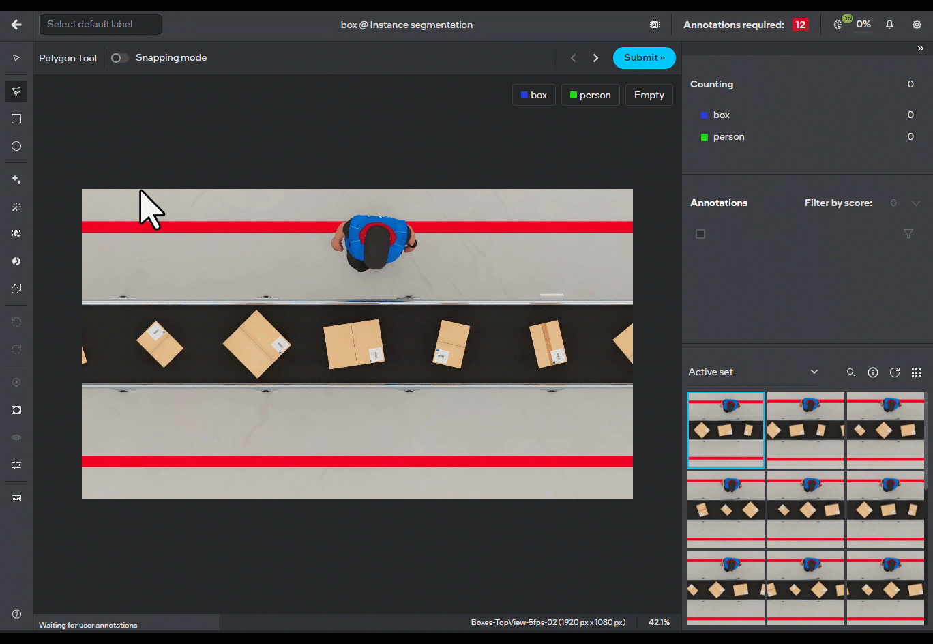Open the sparkle AI-assisted tool
Viewport: 933px width, 644px height.
coord(16,179)
